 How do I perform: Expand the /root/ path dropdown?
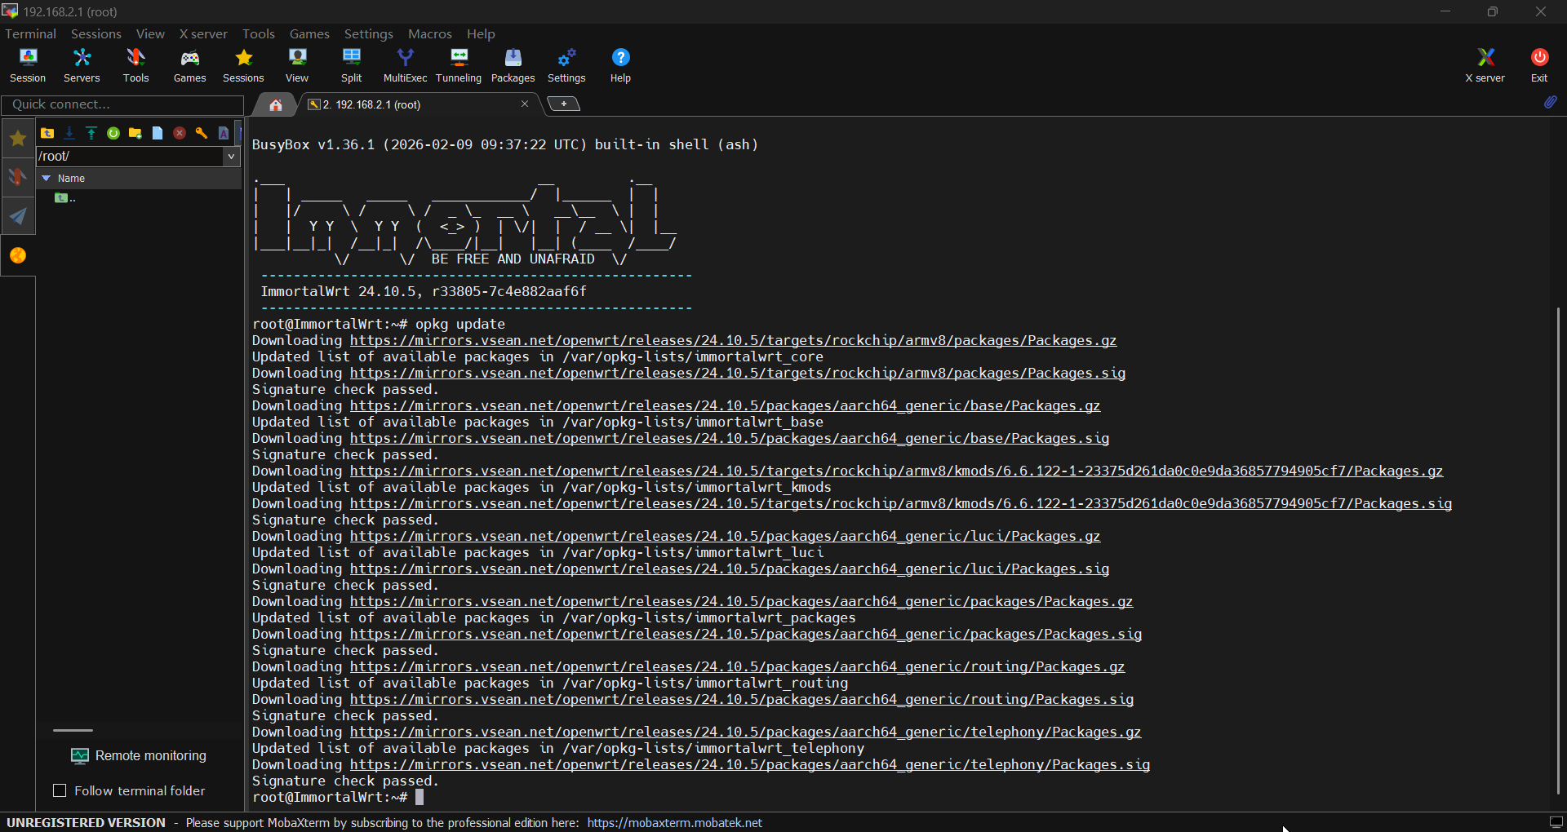coord(232,157)
